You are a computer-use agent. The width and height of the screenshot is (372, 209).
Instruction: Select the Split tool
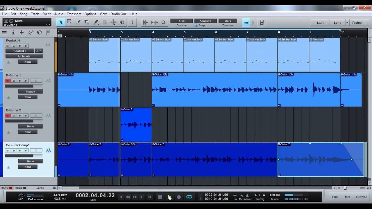(x=78, y=22)
